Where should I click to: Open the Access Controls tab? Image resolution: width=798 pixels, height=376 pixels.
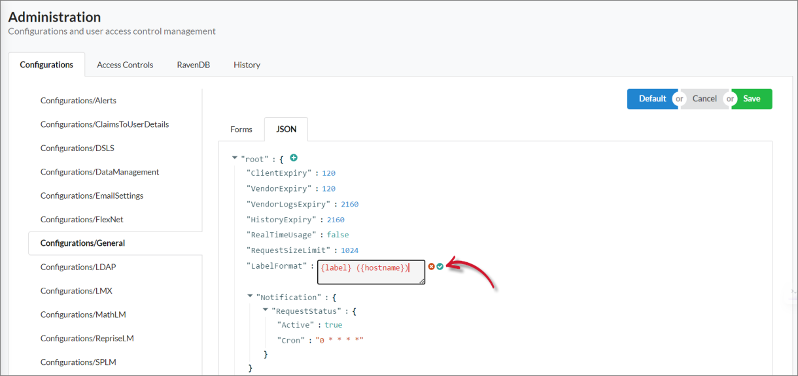pyautogui.click(x=125, y=65)
